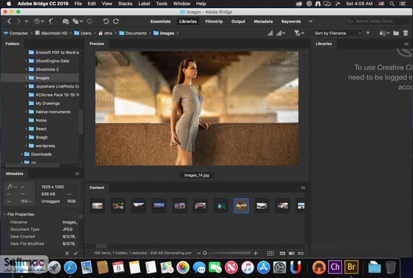The width and height of the screenshot is (413, 278).
Task: Zoom in thumbnails with plus button
Action: pos(256,253)
